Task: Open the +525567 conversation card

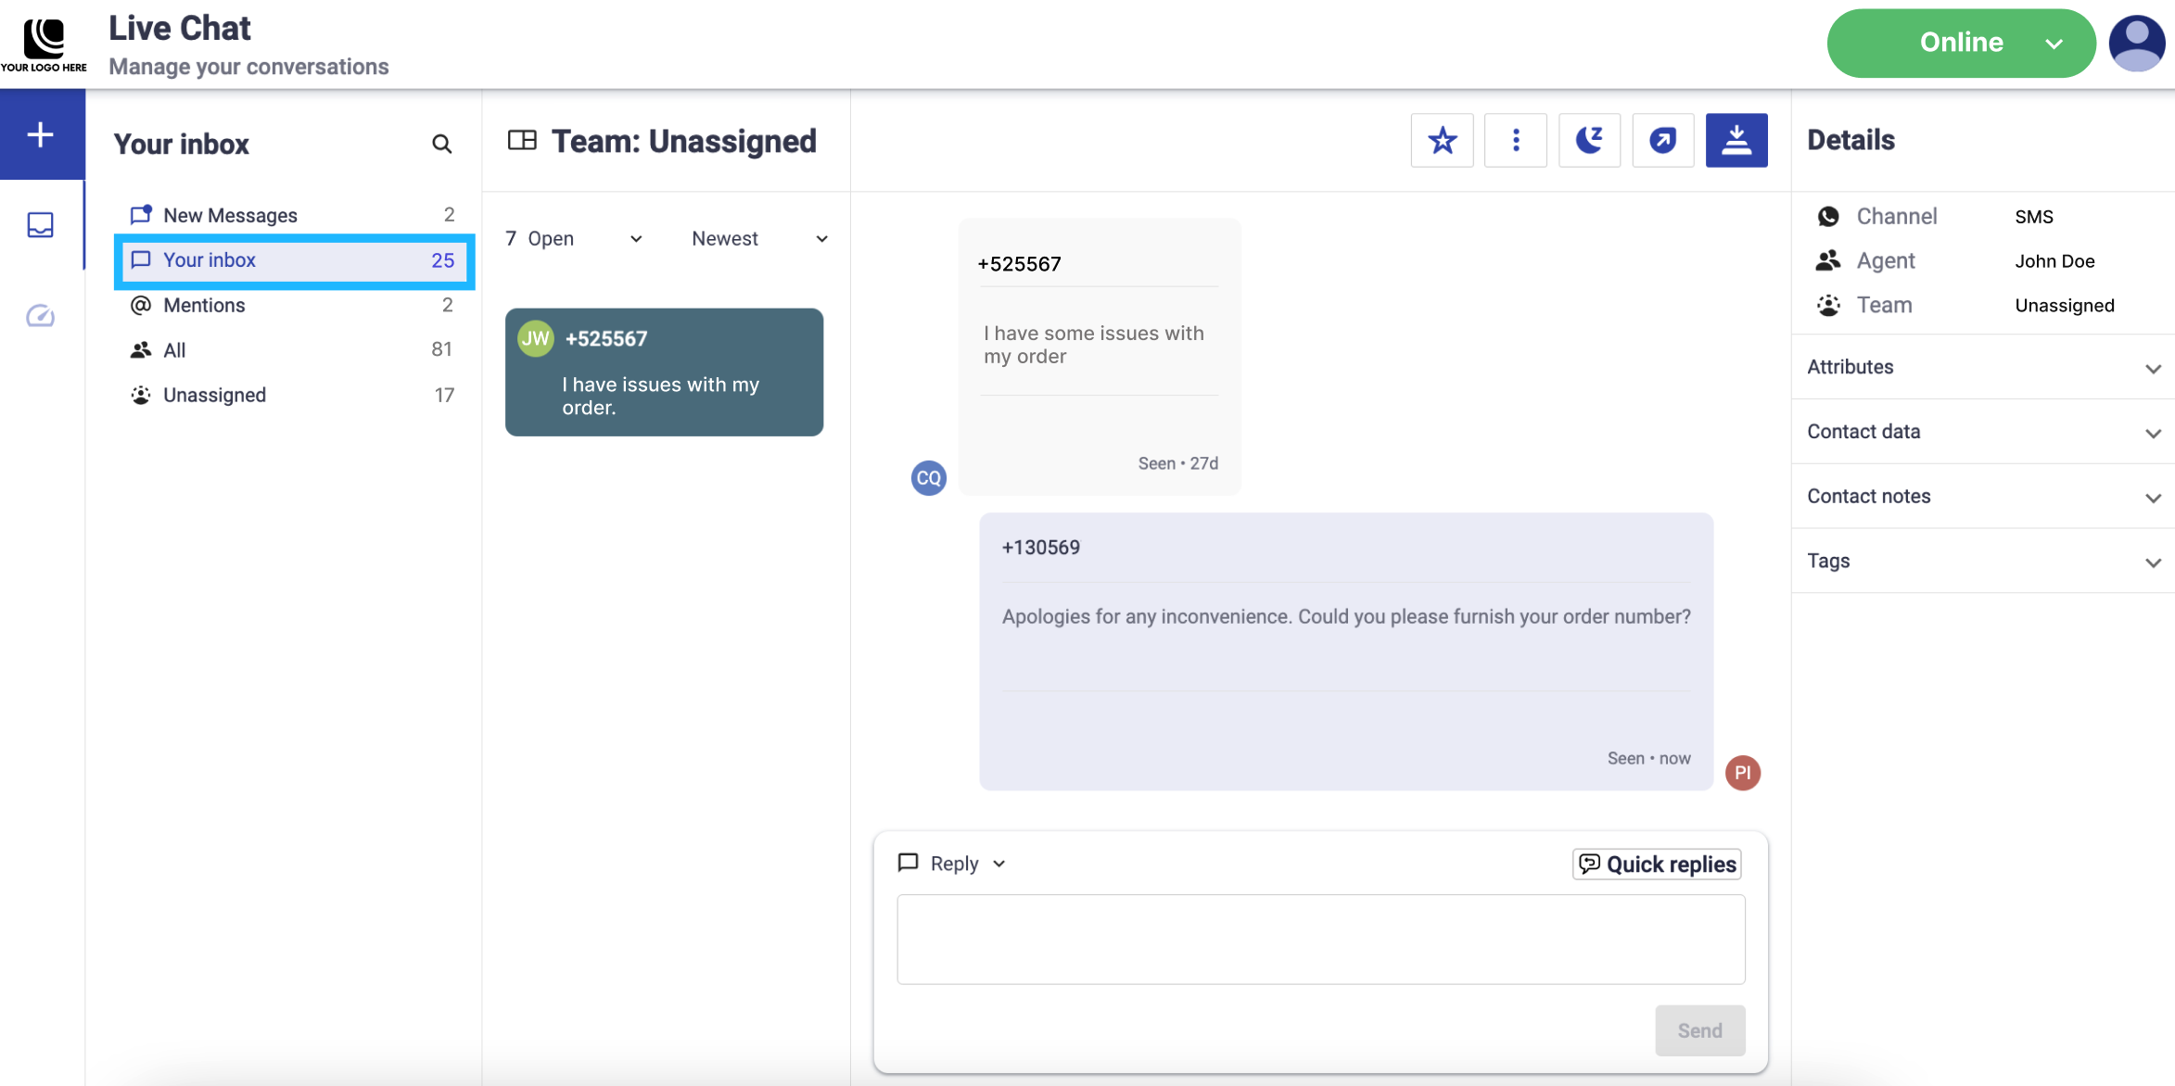Action: [664, 373]
